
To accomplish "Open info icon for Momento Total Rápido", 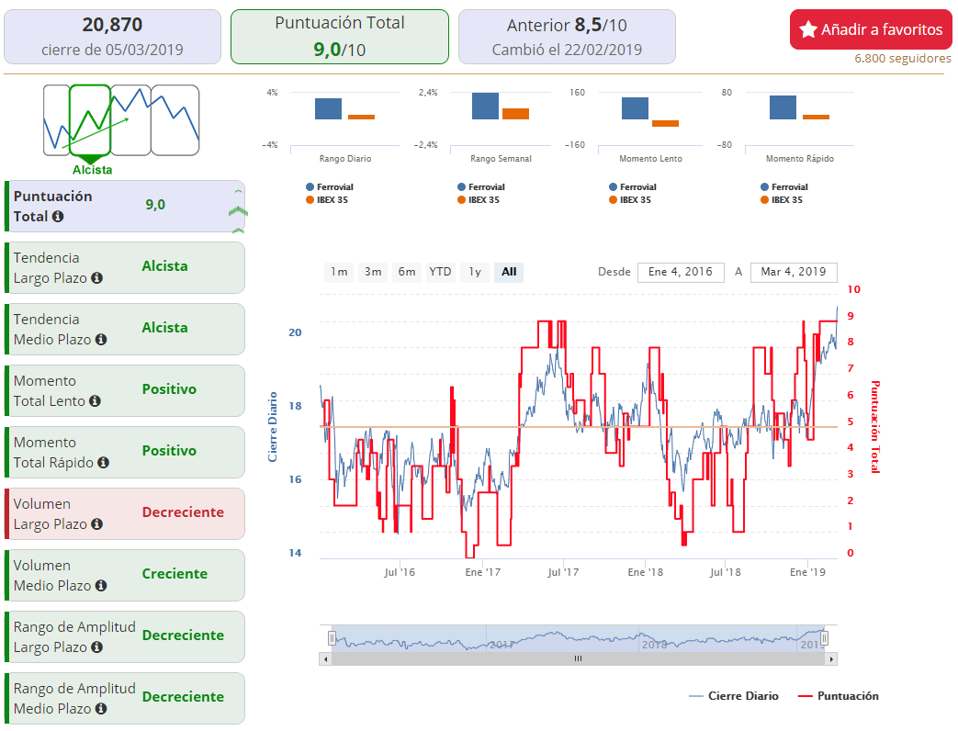I will [103, 463].
